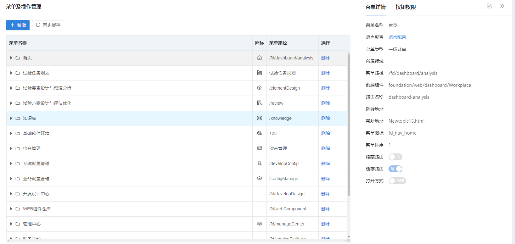515x244 pixels.
Task: Click the folder icon next to 综合管理
Action: click(x=18, y=148)
